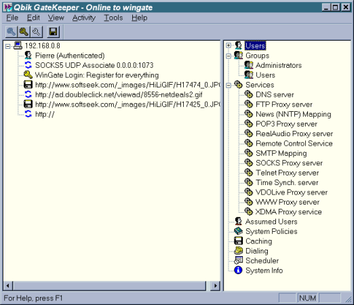Click the disk icon beside the H17474_0 URL
This screenshot has width=354, height=305.
pyautogui.click(x=28, y=85)
